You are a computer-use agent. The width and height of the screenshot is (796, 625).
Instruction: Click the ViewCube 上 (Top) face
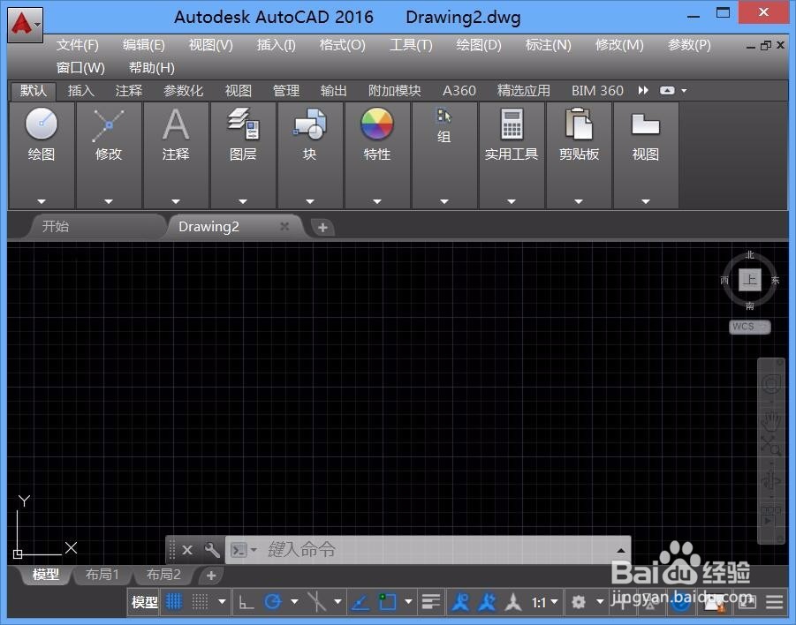pos(750,280)
